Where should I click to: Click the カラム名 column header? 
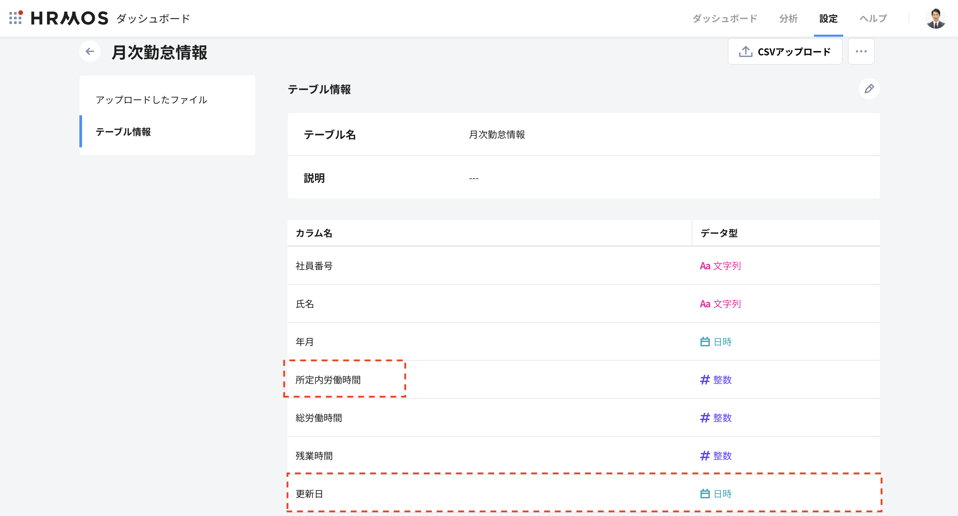(314, 233)
